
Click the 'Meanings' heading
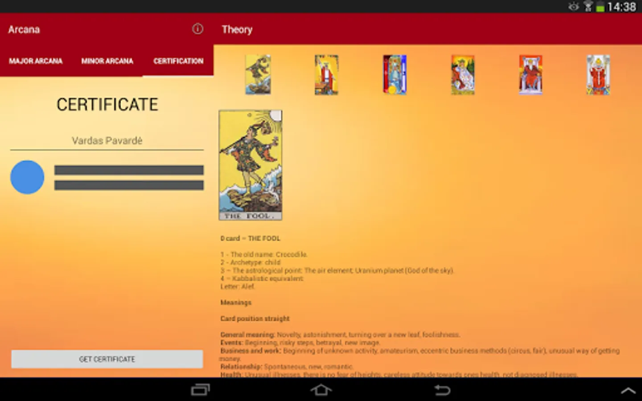[x=236, y=303]
